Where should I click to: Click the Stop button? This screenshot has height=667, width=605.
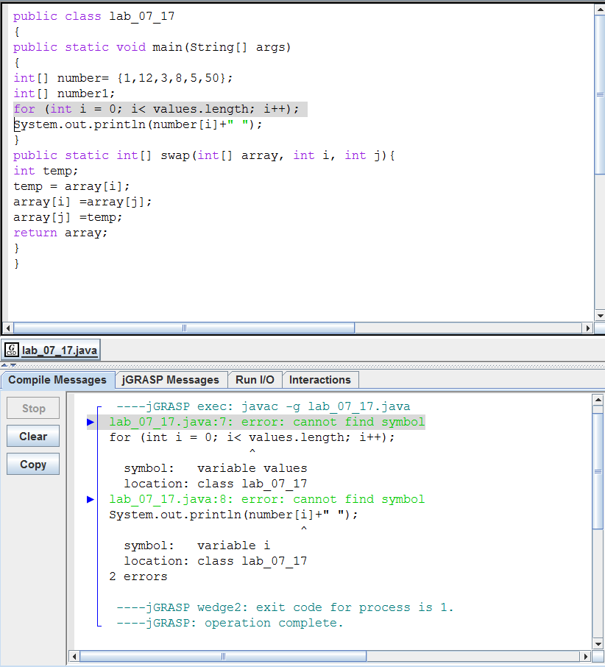(32, 408)
